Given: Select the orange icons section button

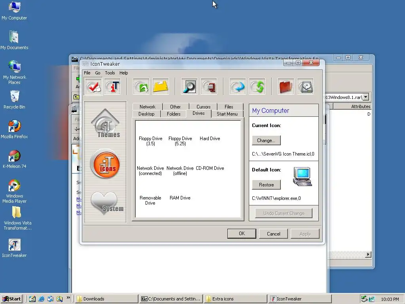Looking at the screenshot, I should pyautogui.click(x=105, y=164).
